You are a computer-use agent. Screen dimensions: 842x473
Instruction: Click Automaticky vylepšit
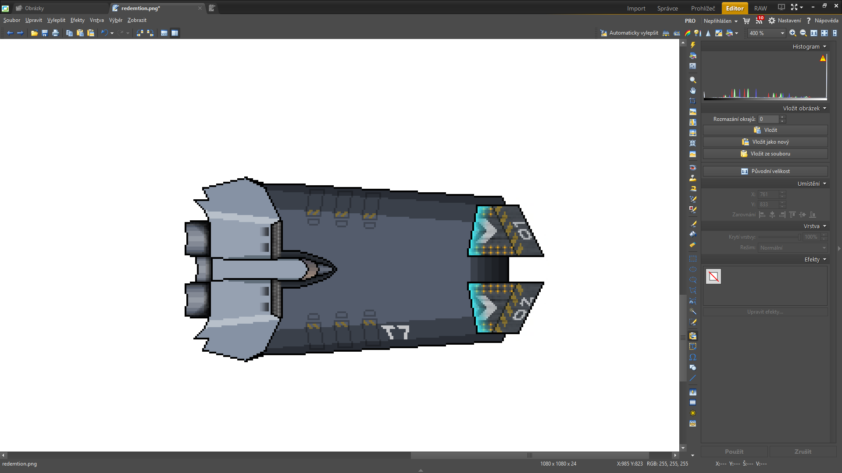(x=629, y=33)
